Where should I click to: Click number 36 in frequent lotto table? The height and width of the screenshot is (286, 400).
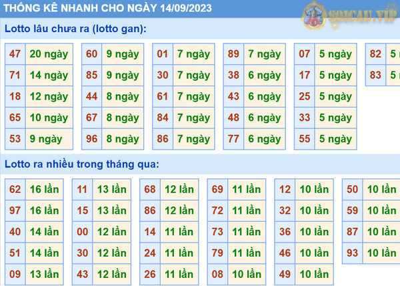point(285,232)
